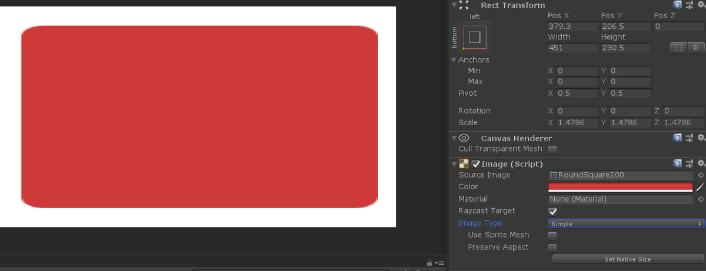This screenshot has height=271, width=706.
Task: Open Rect Transform preset selector
Action: (688, 5)
